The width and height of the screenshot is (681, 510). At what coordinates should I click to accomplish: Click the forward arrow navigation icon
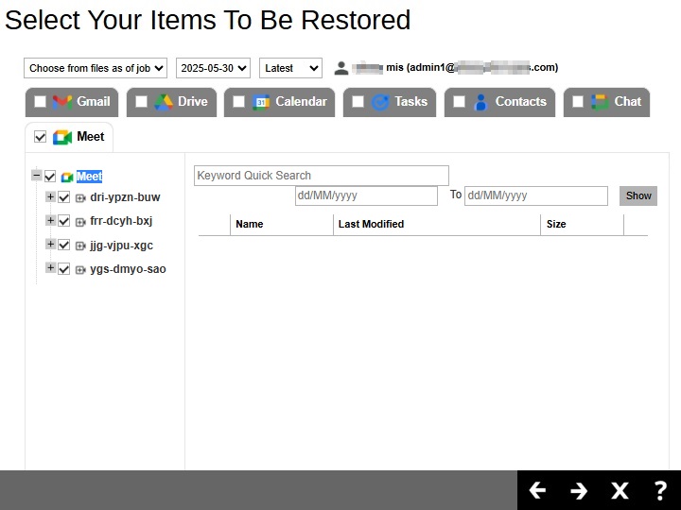point(579,490)
